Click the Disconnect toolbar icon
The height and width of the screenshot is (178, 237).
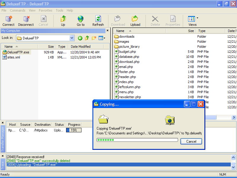pyautogui.click(x=26, y=19)
